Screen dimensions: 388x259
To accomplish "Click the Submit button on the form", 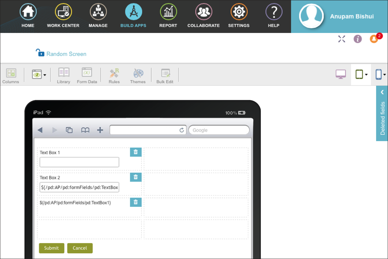I will pos(51,248).
